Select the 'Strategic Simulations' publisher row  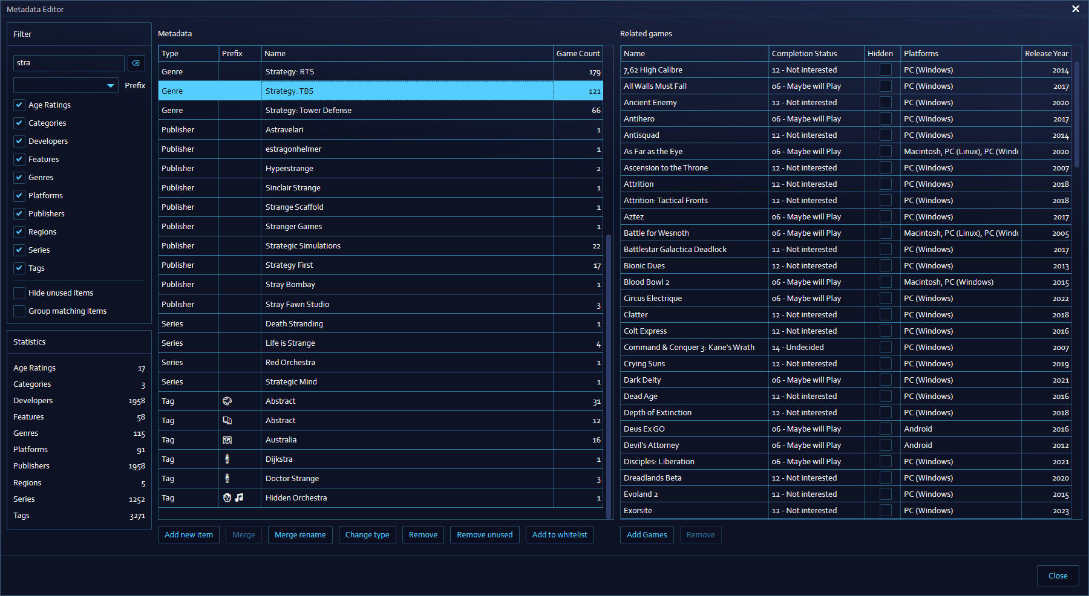point(381,246)
